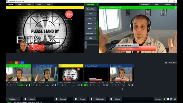The width and height of the screenshot is (183, 103).
Task: Open the Overlay button
Action: click(158, 99)
